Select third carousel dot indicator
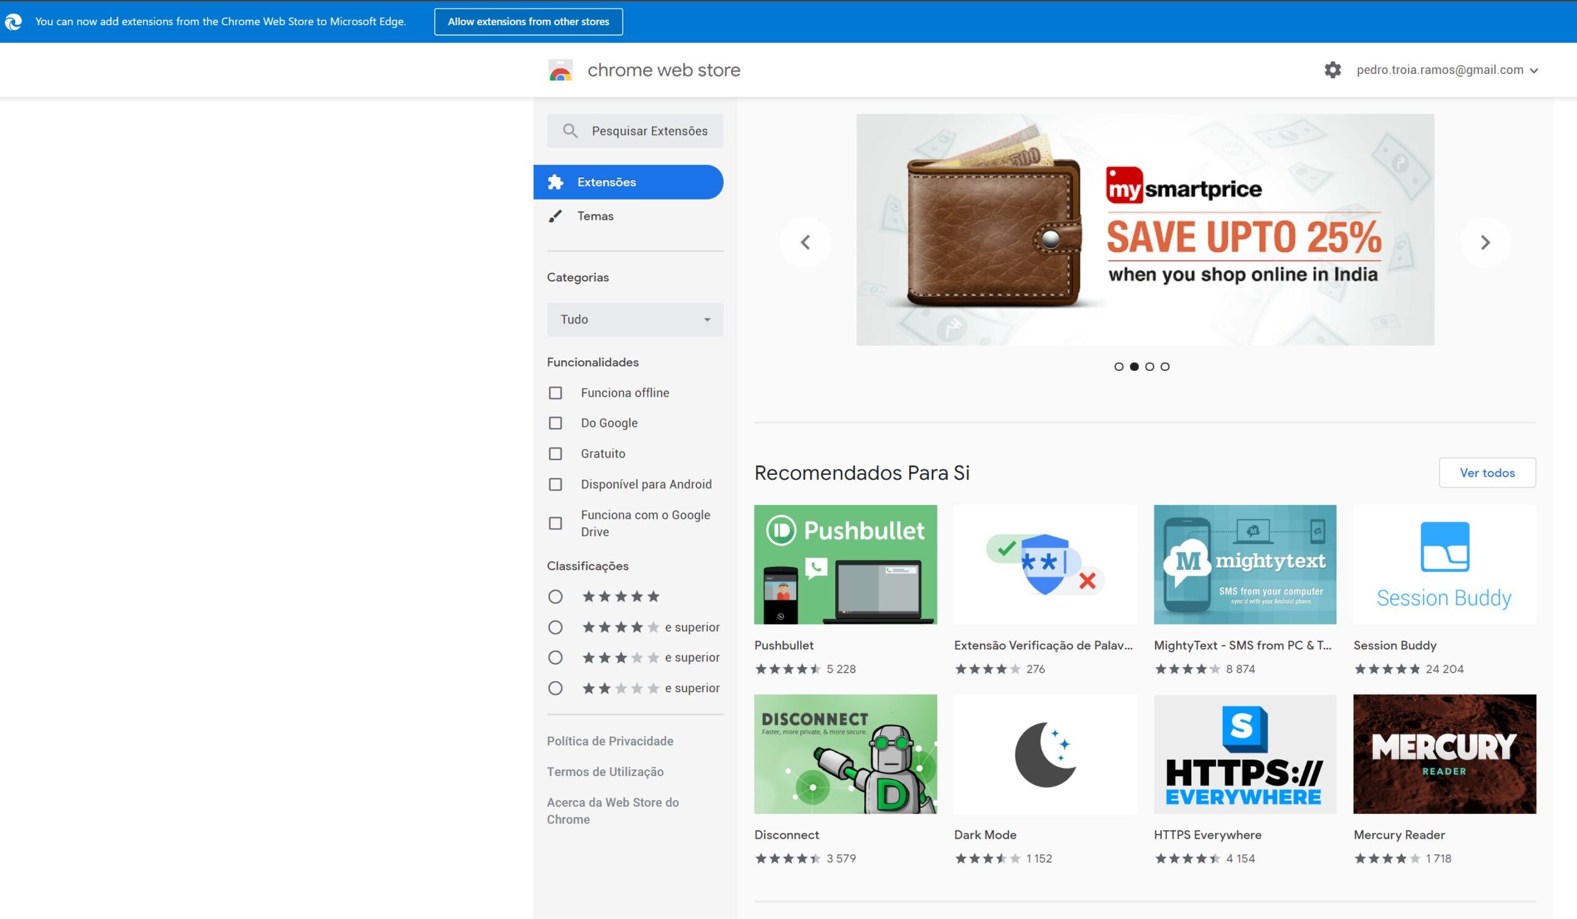The height and width of the screenshot is (919, 1577). pyautogui.click(x=1149, y=366)
